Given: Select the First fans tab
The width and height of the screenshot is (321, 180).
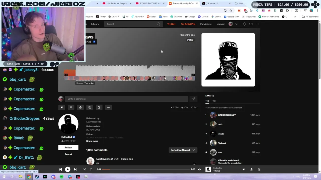Looking at the screenshot, I should [213, 101].
